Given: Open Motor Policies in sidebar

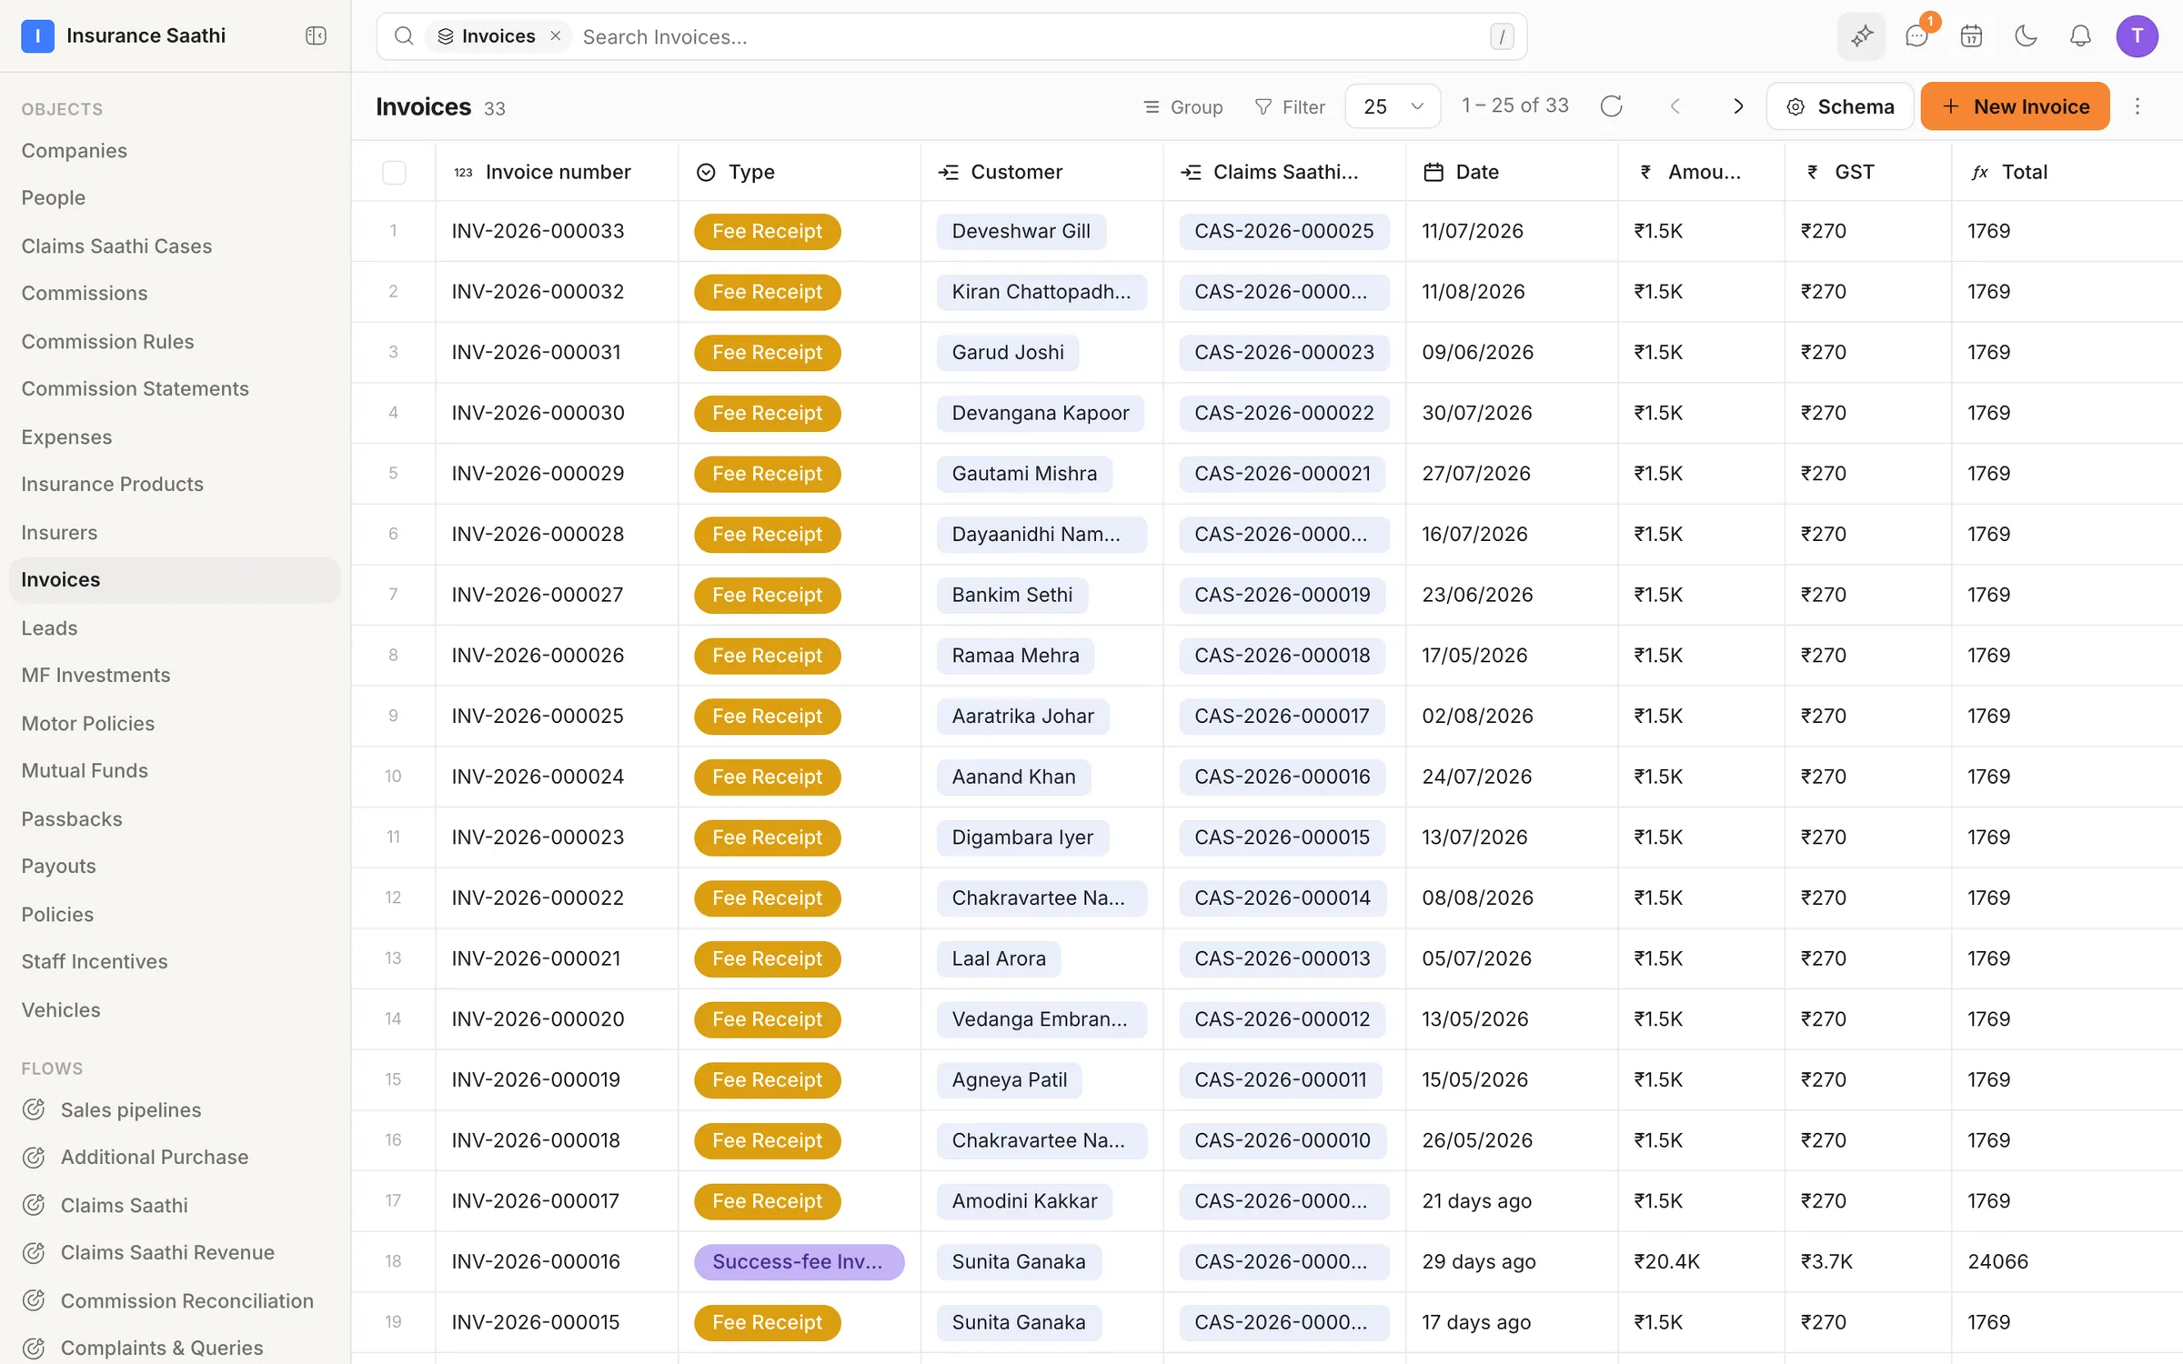Looking at the screenshot, I should [87, 723].
